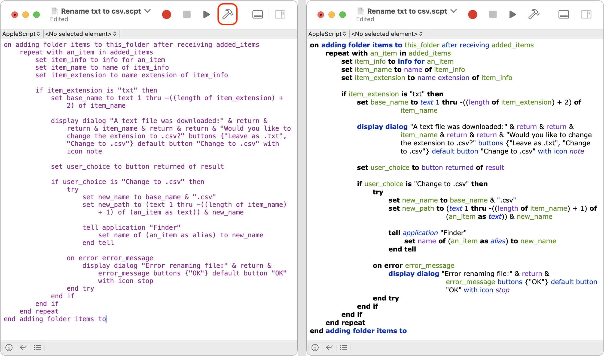Open the accessory view pane icon
604x356 pixels.
[x=257, y=14]
